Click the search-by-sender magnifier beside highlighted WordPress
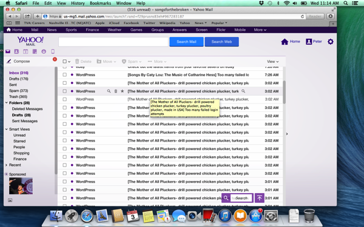 point(109,91)
